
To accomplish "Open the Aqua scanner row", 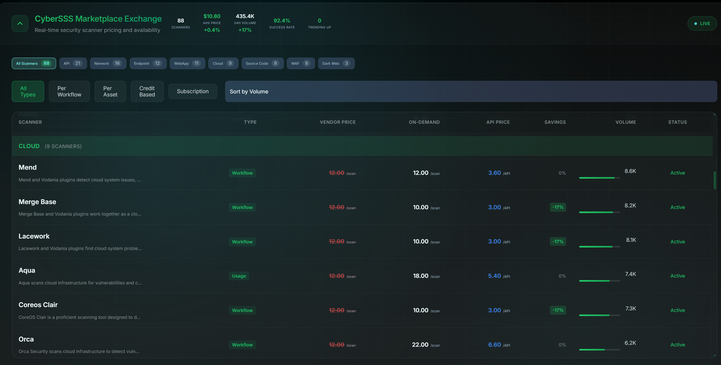I will (x=362, y=276).
